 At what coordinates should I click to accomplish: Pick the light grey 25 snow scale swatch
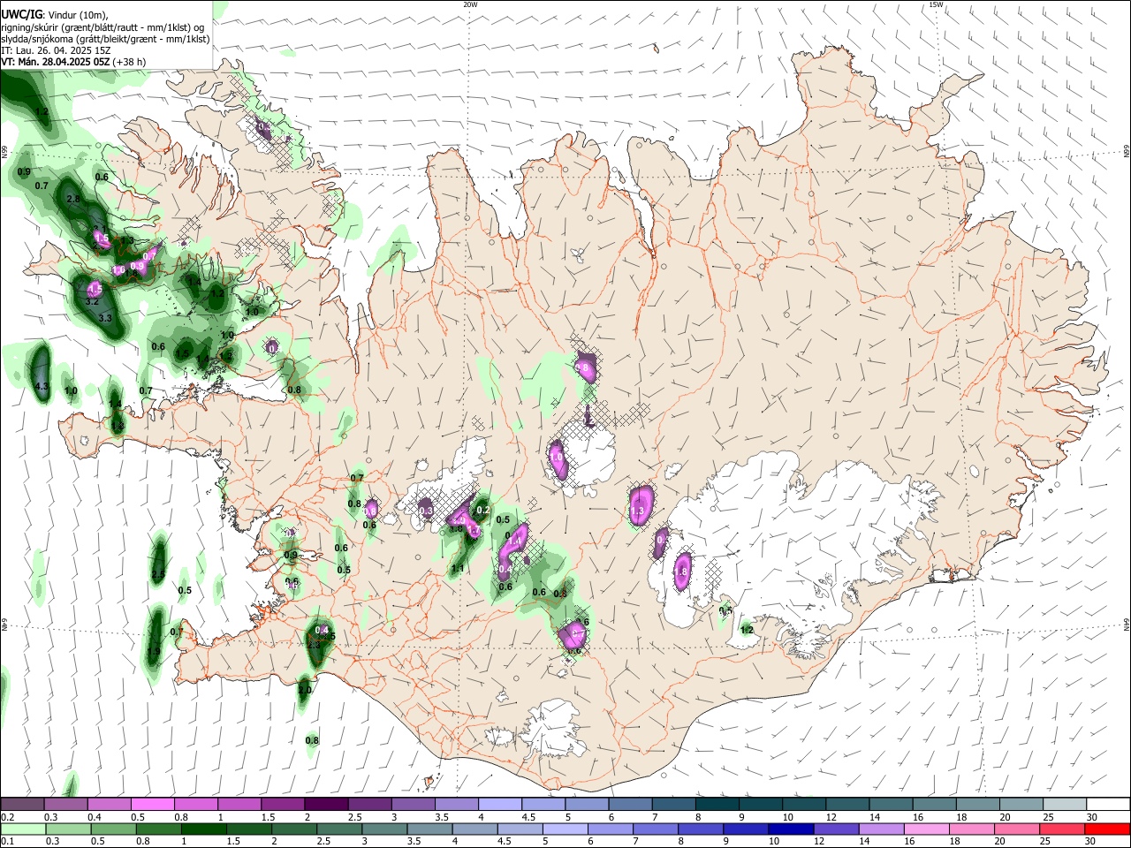click(x=1065, y=804)
